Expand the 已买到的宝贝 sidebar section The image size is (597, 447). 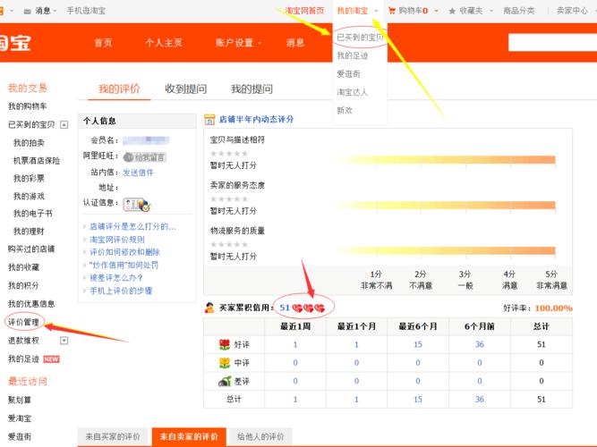64,125
